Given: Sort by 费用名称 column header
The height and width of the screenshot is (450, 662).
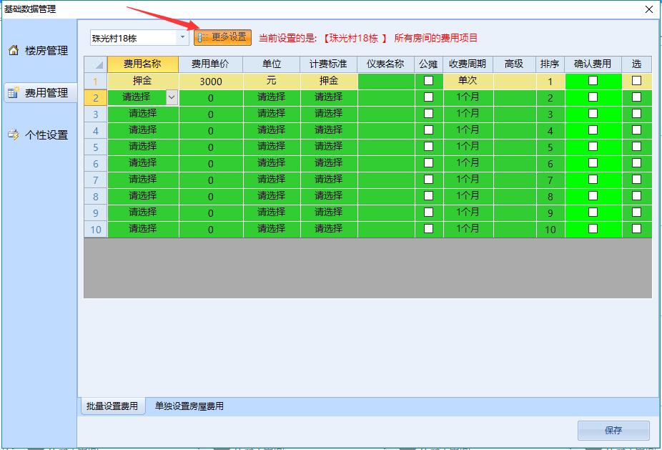Looking at the screenshot, I should click(x=143, y=64).
